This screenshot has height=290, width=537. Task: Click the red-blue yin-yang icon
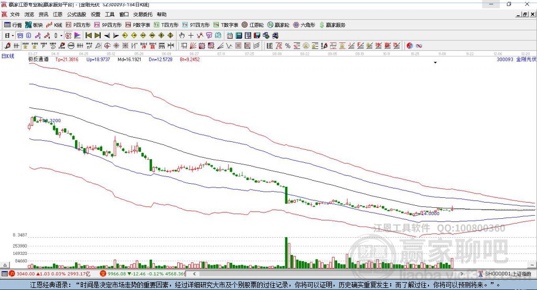[410, 46]
